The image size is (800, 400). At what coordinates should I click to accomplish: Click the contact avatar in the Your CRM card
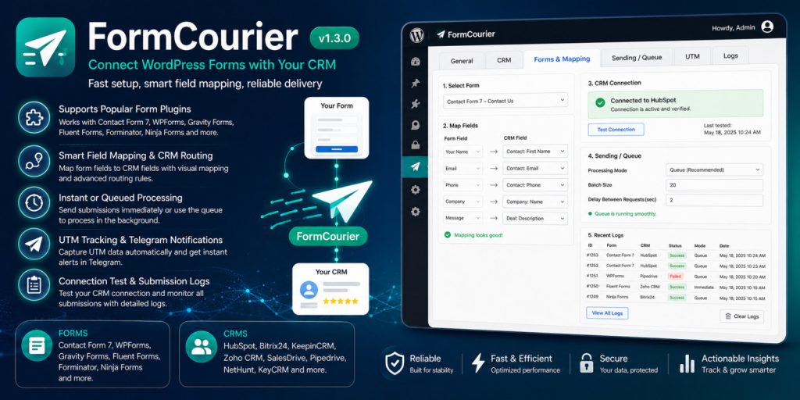(x=309, y=290)
